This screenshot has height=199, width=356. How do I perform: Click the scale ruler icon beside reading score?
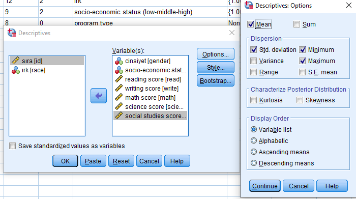[118, 79]
